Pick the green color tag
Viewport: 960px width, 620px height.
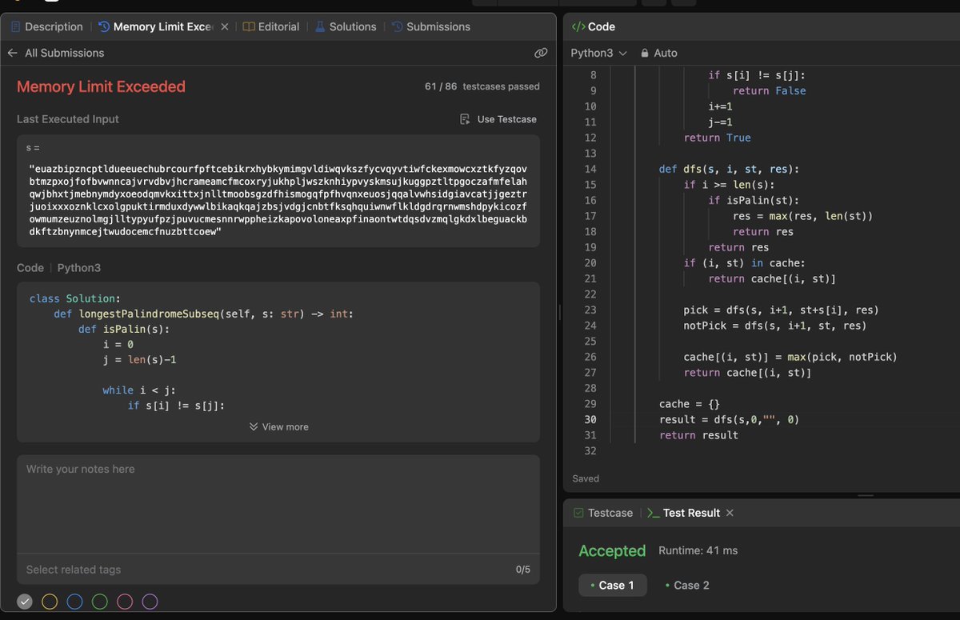click(100, 602)
